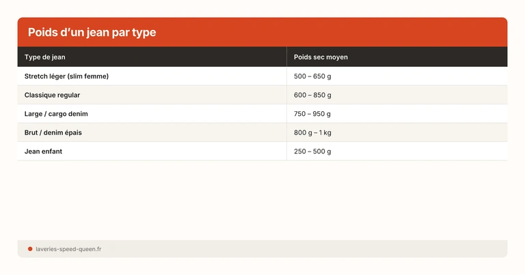Click the title "Poids d'un jean par type"
This screenshot has width=525, height=275.
(92, 33)
